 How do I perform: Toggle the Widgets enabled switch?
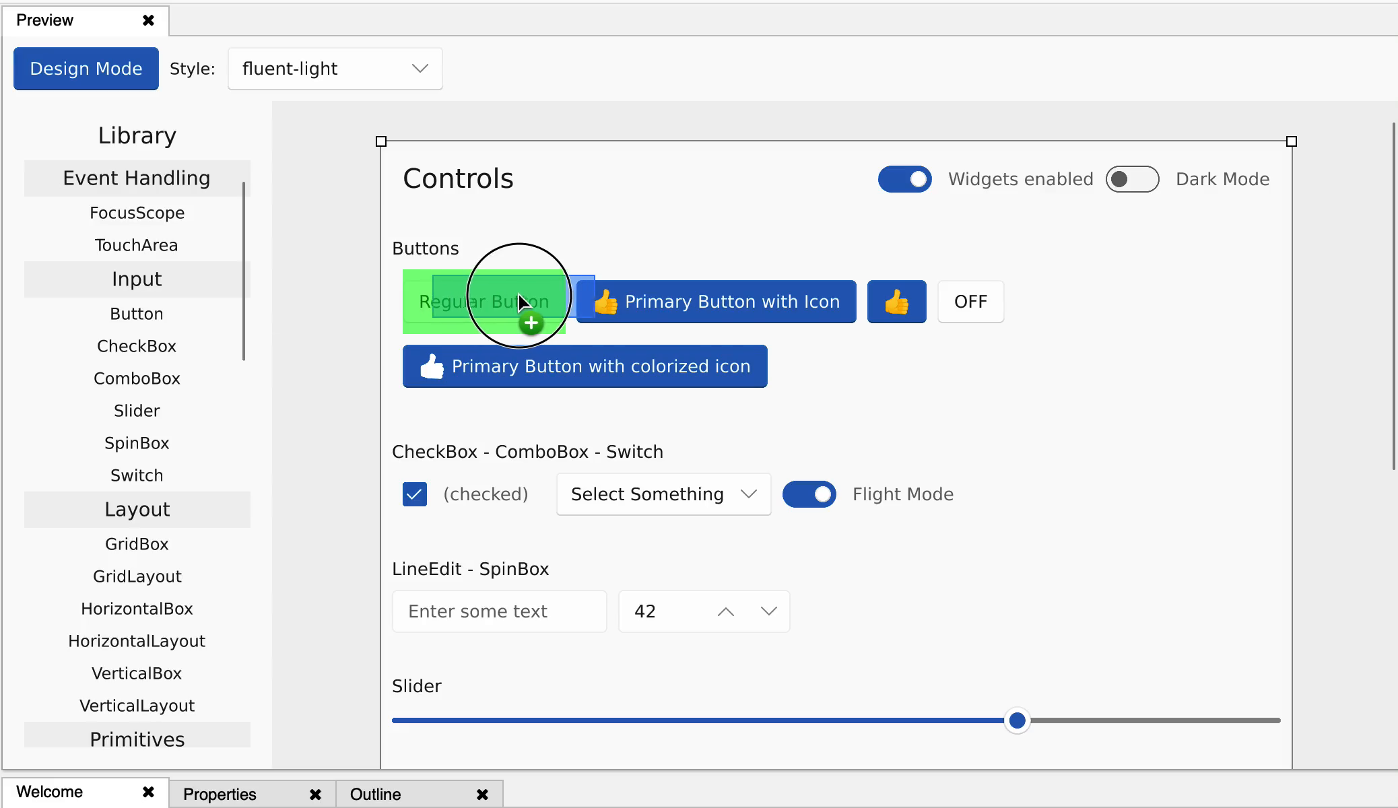click(x=904, y=179)
